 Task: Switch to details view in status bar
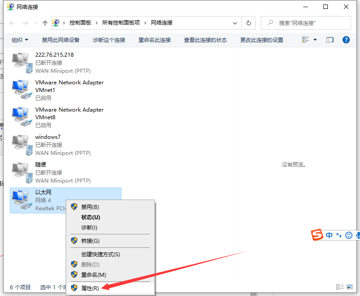tap(340, 287)
